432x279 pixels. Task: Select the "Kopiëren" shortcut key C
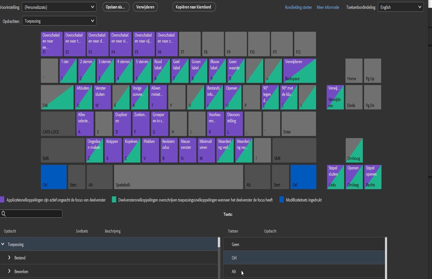tap(131, 150)
